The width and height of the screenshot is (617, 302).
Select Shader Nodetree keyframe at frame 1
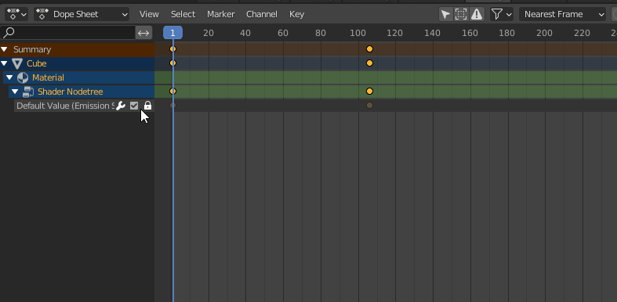(172, 92)
